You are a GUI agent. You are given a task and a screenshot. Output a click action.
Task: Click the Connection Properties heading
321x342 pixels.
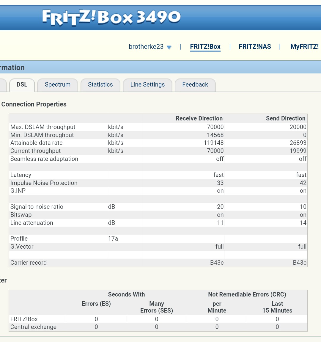pyautogui.click(x=34, y=104)
